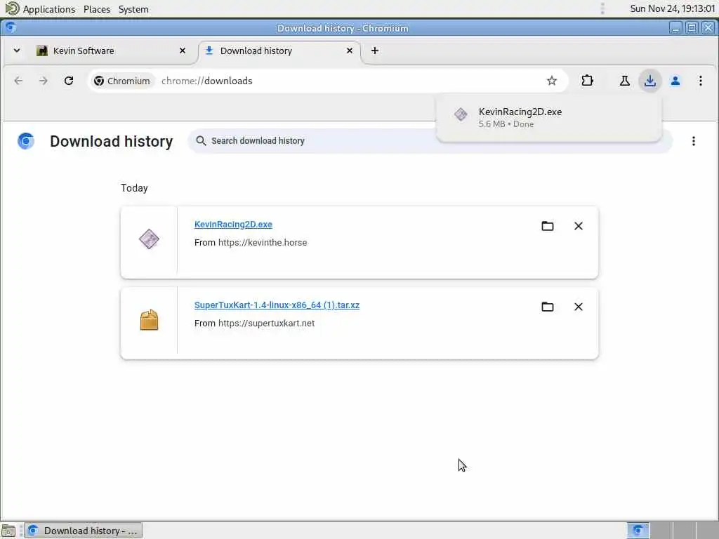Click the popup's KevinRacing2D.exe file icon
Image resolution: width=719 pixels, height=539 pixels.
tap(461, 114)
